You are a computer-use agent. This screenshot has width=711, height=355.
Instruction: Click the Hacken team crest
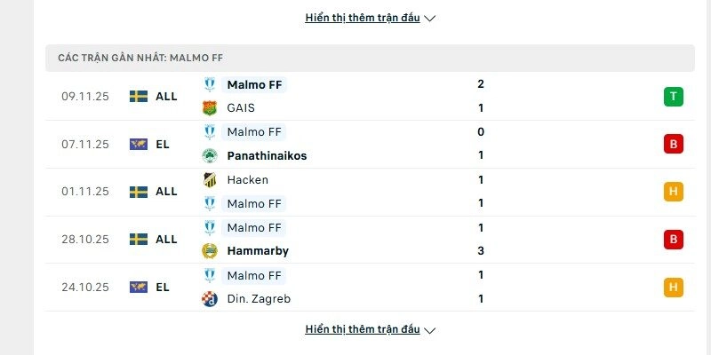(x=210, y=180)
